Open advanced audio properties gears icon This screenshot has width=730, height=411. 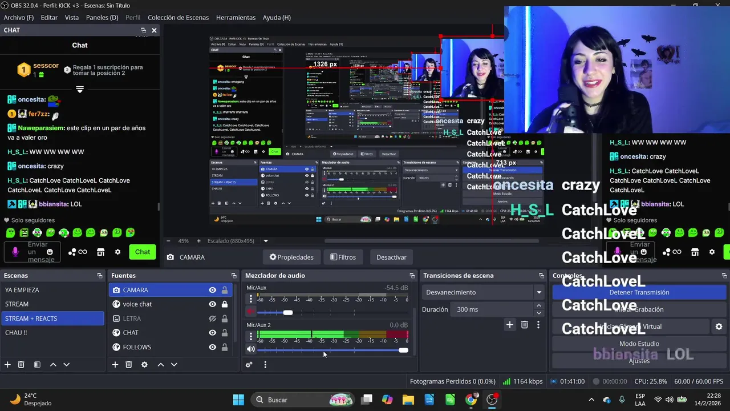[x=249, y=364]
